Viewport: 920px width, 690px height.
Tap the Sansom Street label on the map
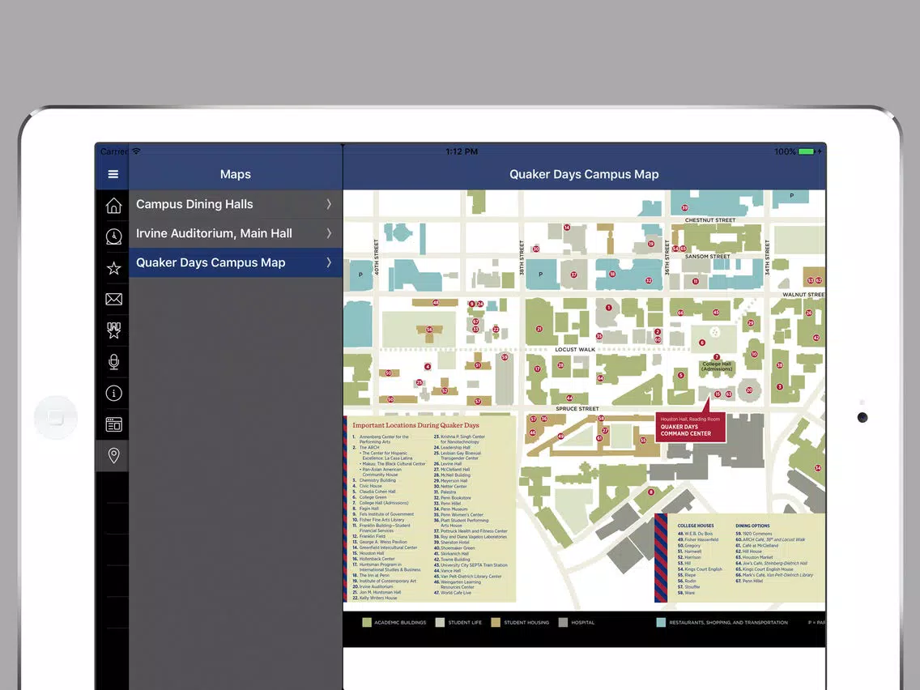tap(708, 257)
